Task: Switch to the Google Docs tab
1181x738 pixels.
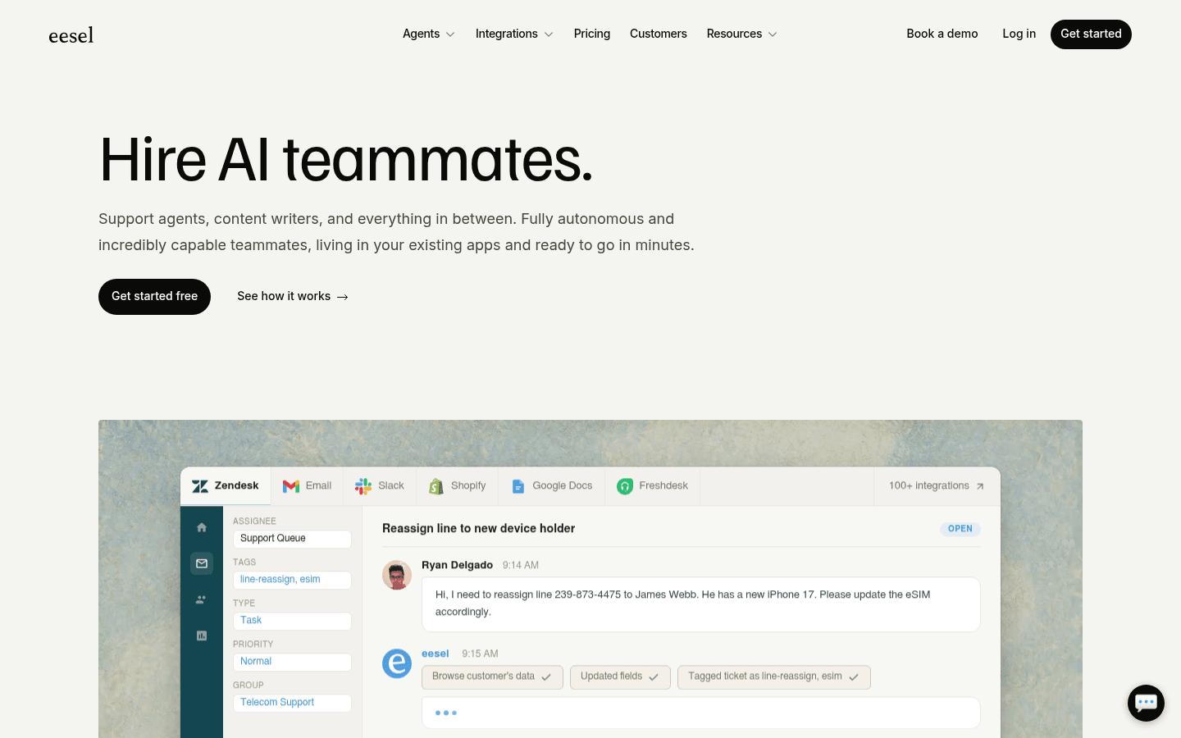Action: pyautogui.click(x=552, y=486)
